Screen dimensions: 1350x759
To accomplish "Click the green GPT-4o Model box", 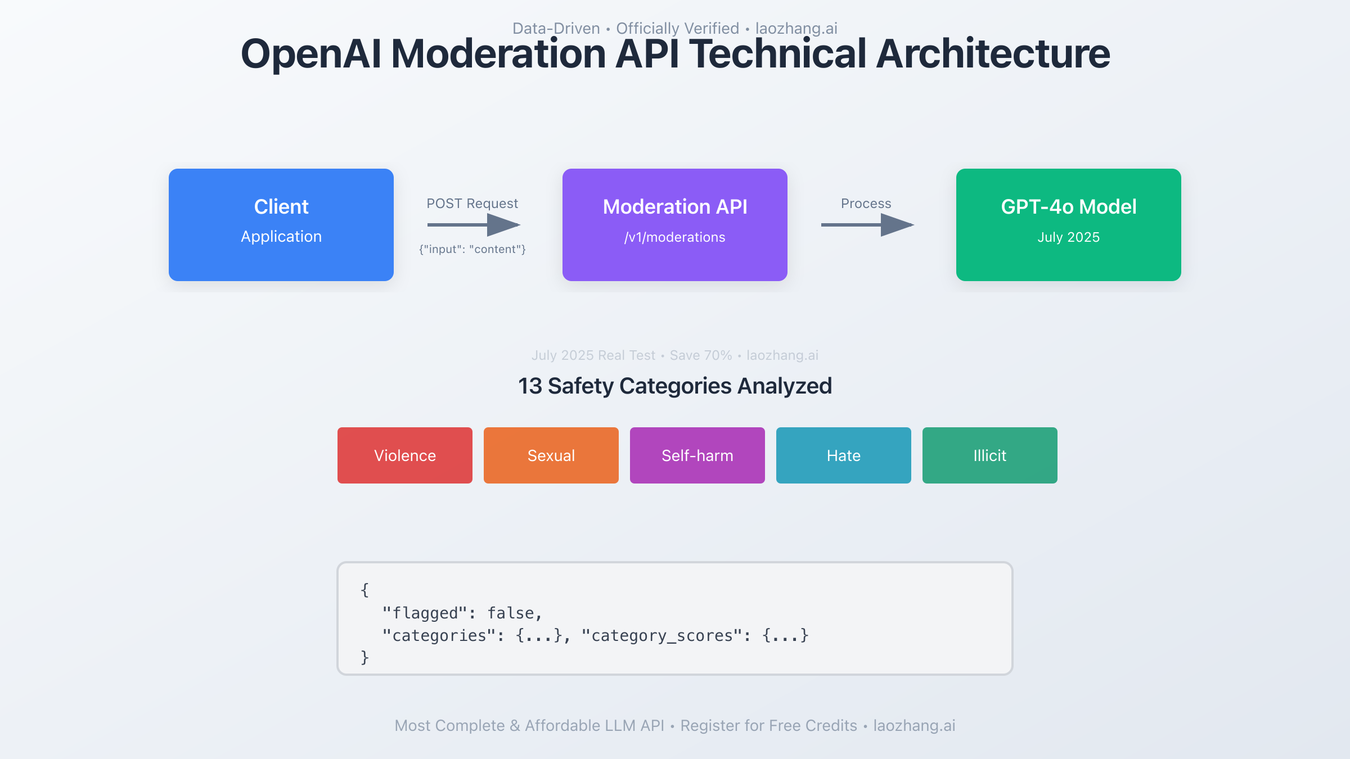I will click(x=1069, y=225).
